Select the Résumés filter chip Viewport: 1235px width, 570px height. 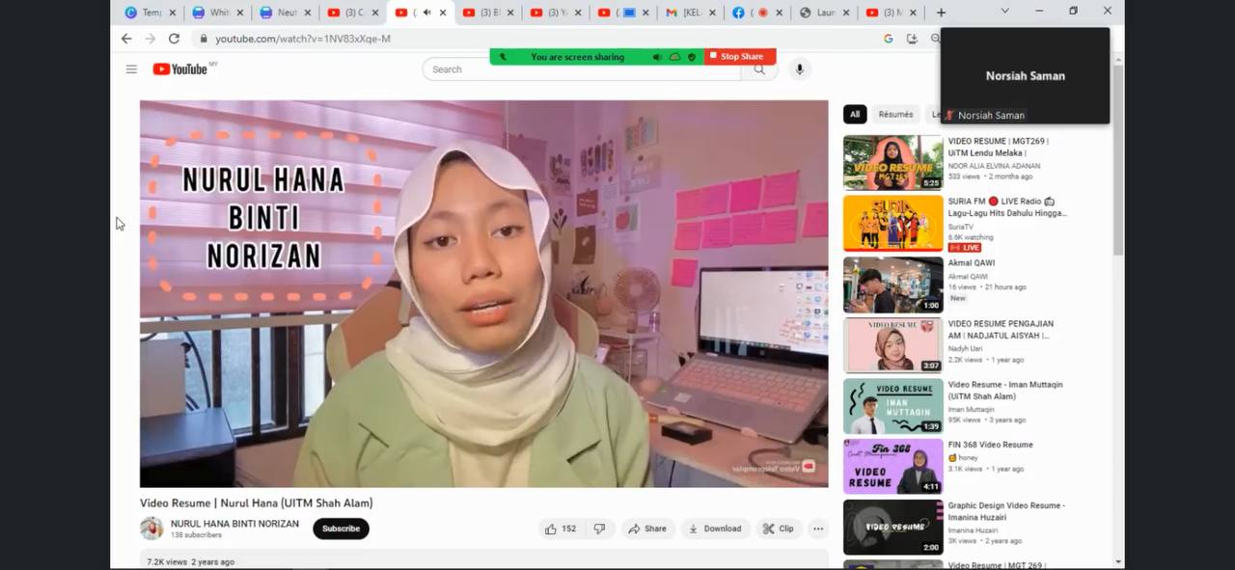click(x=895, y=115)
